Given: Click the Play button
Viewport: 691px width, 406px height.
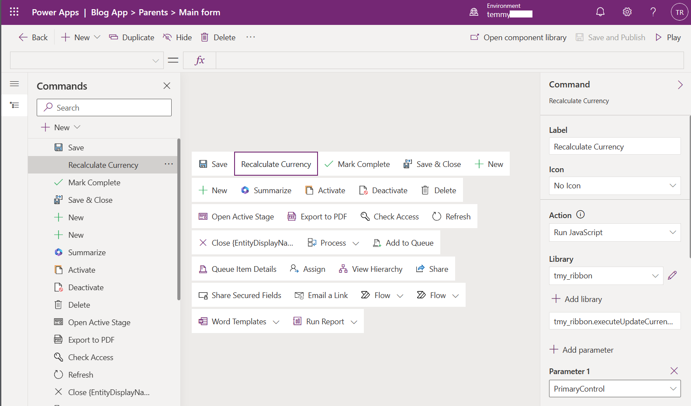Looking at the screenshot, I should click(x=668, y=37).
